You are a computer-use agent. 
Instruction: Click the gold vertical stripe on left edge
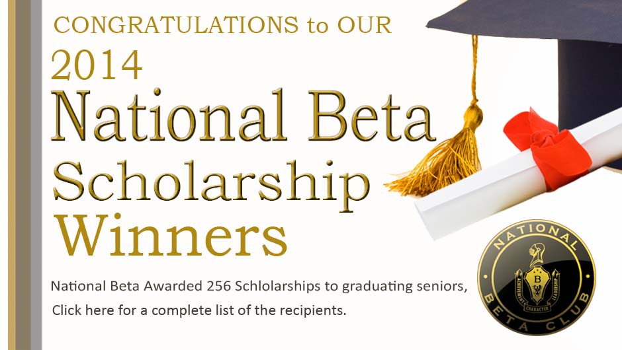click(x=11, y=175)
